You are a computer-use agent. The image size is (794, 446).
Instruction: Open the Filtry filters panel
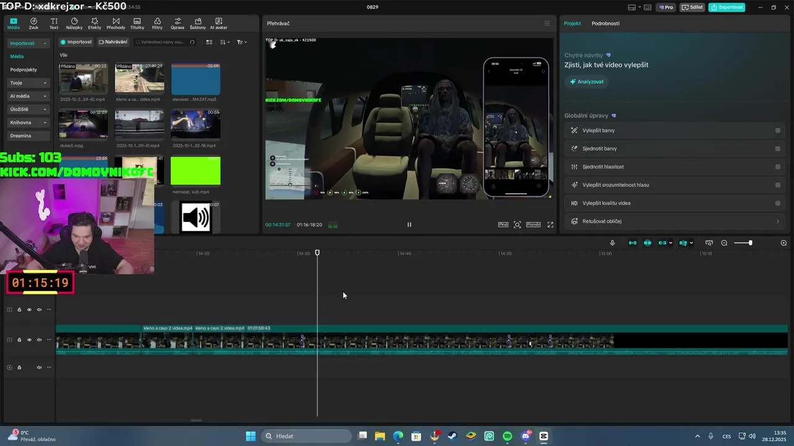pos(157,24)
